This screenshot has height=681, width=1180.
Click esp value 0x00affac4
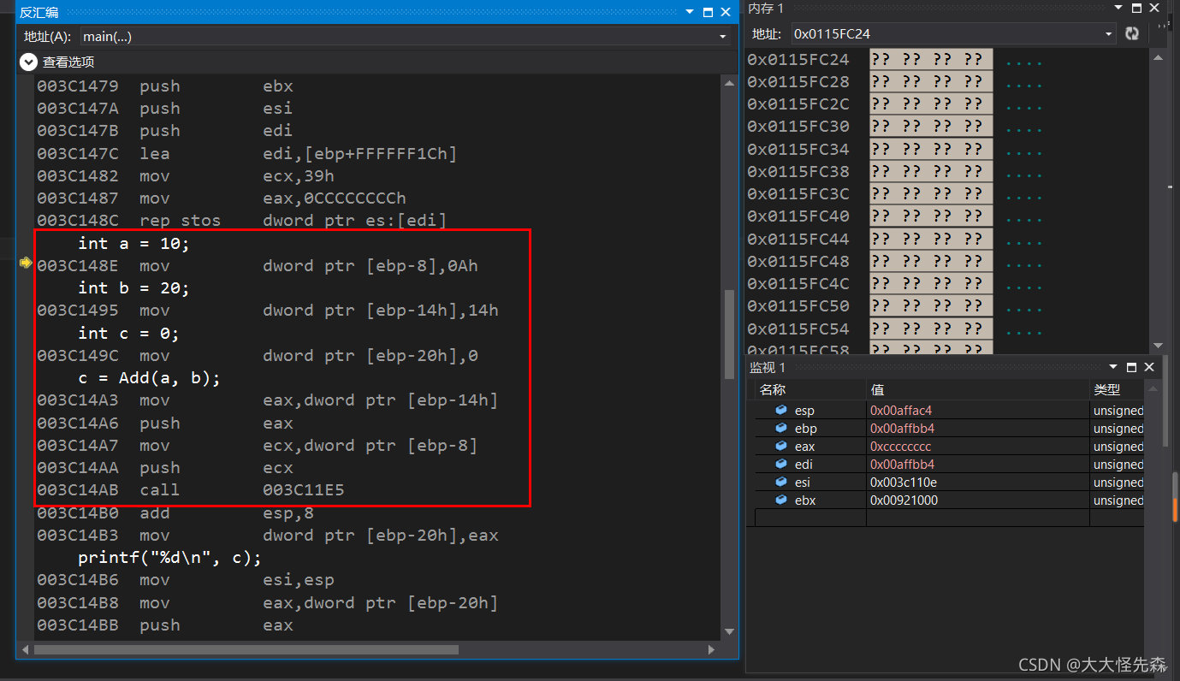click(x=901, y=411)
